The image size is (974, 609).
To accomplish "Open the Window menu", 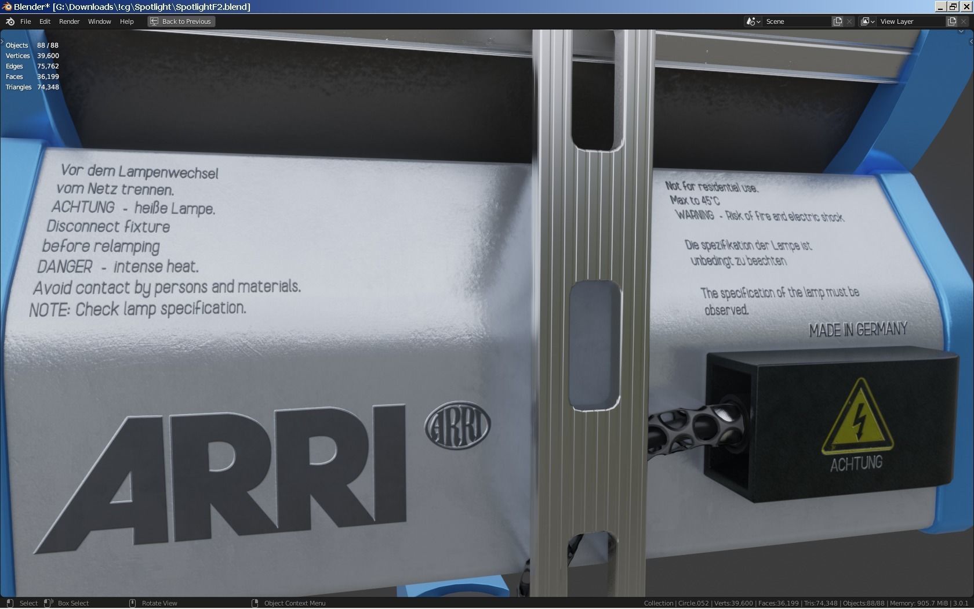I will pyautogui.click(x=99, y=21).
